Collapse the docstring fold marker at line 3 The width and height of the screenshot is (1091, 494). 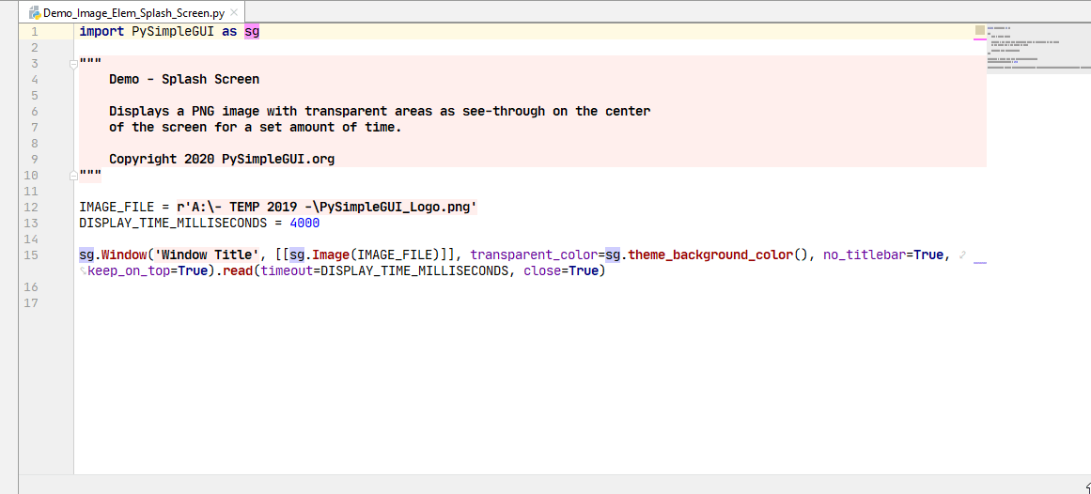click(73, 64)
